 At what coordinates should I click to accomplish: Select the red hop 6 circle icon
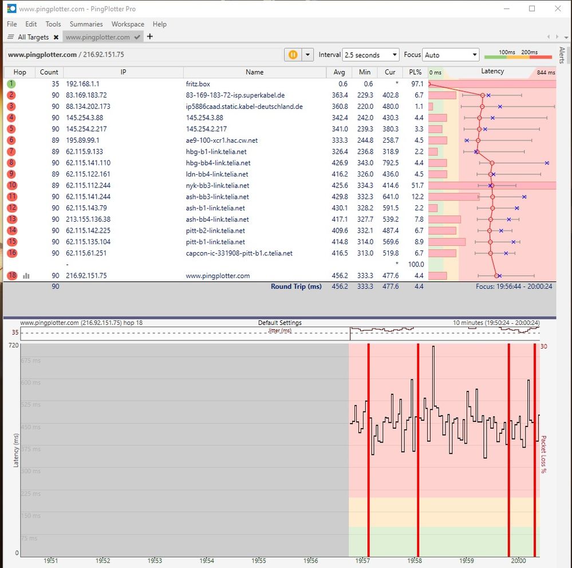click(x=11, y=140)
